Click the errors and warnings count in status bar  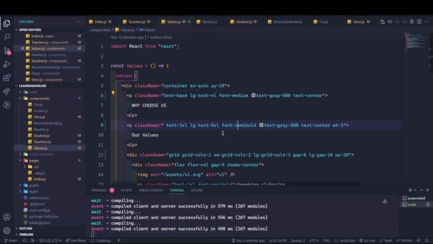click(x=50, y=241)
